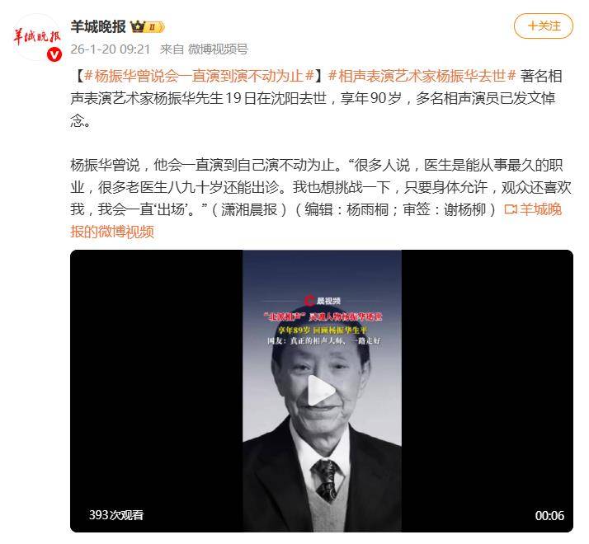Open the 羊城晚报的微博视频 link
The width and height of the screenshot is (589, 544).
click(316, 220)
